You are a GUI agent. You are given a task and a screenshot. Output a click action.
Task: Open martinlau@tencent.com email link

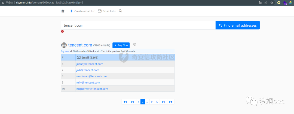(91, 76)
